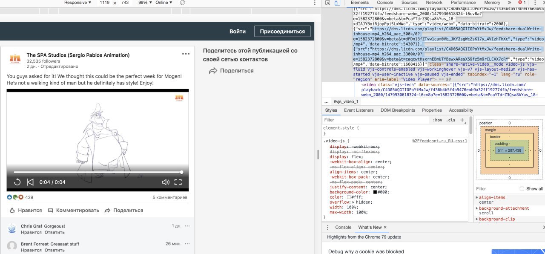This screenshot has width=545, height=254.
Task: Select the Properties pane tab
Action: [x=432, y=110]
